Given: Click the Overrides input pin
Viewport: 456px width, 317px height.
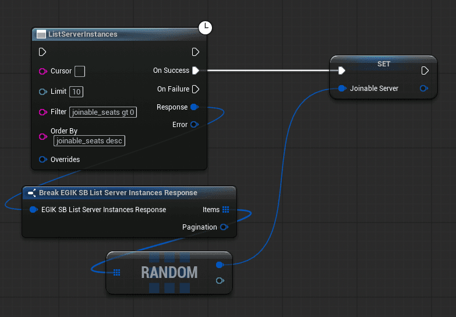Looking at the screenshot, I should (43, 160).
